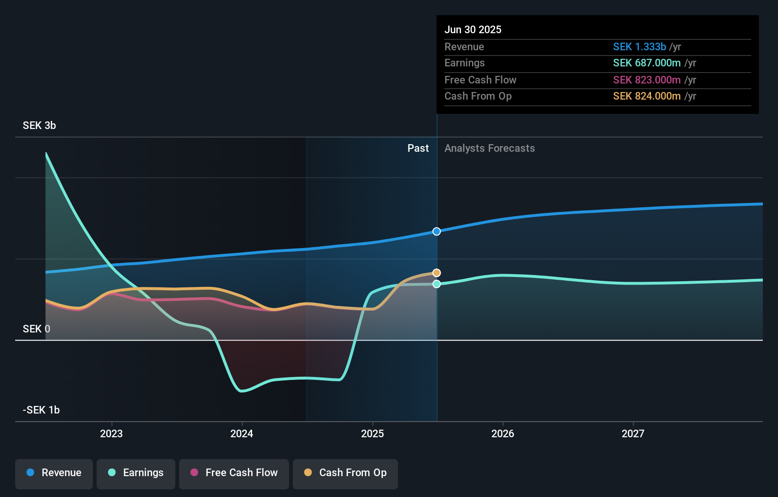The height and width of the screenshot is (497, 778).
Task: Click the Revenue data point marker on blue line
Action: (437, 231)
